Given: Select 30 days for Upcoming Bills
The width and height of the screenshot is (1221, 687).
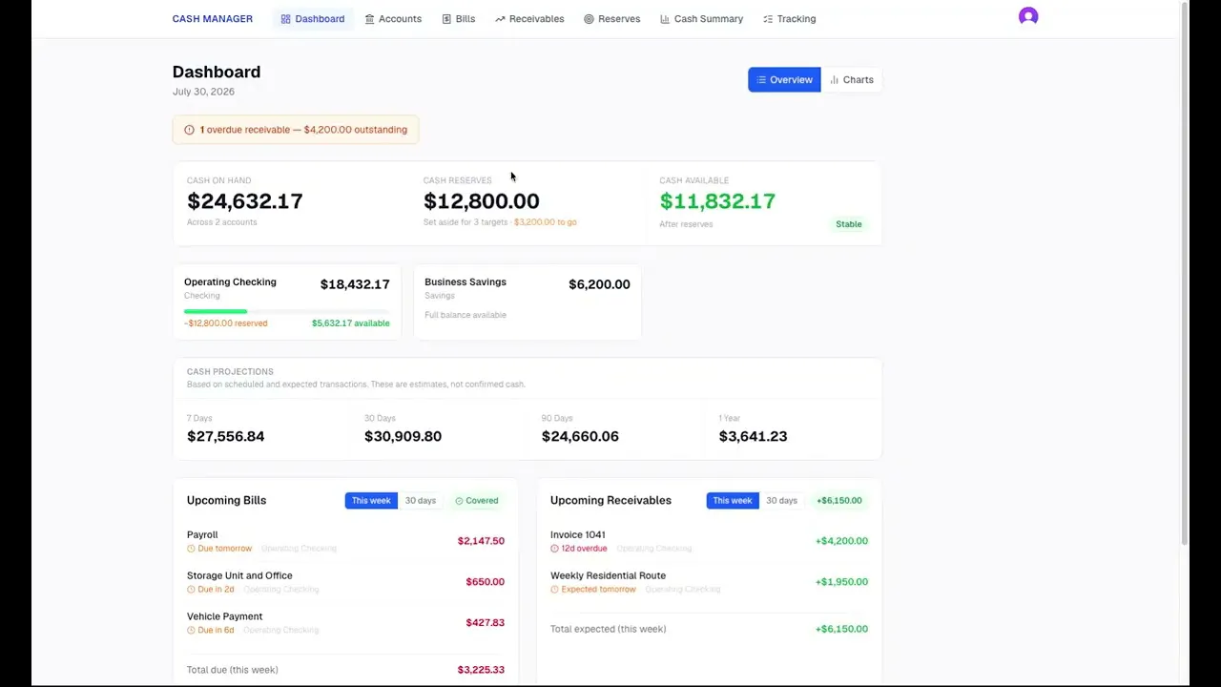Looking at the screenshot, I should click(x=421, y=501).
